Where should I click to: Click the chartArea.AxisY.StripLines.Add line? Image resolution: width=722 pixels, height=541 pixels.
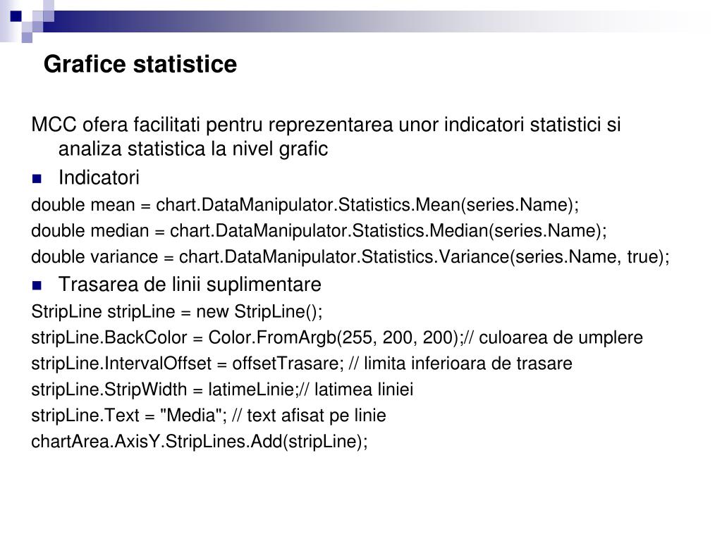tap(200, 442)
